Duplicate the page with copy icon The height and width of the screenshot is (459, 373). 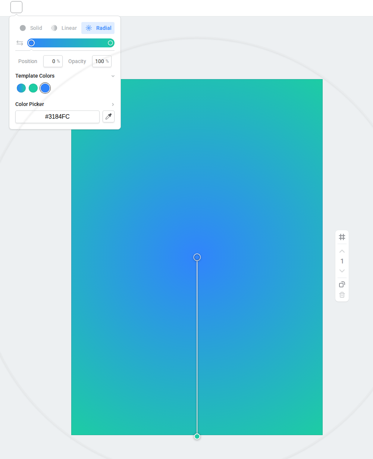pyautogui.click(x=342, y=284)
